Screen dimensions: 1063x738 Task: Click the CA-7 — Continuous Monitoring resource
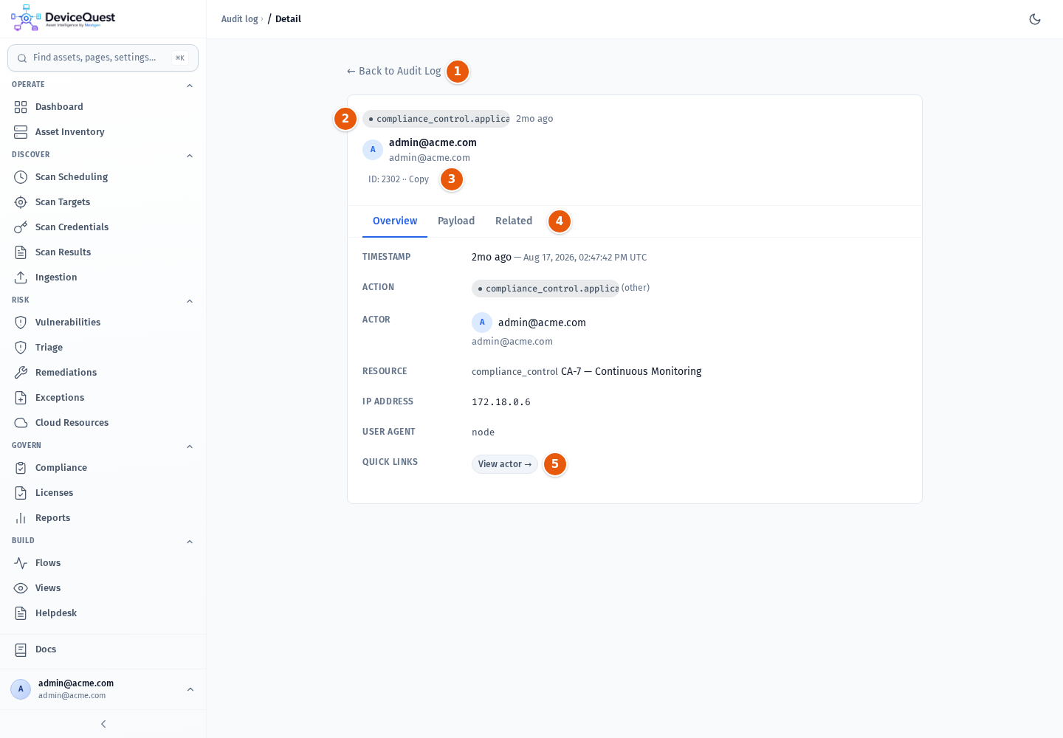[631, 371]
